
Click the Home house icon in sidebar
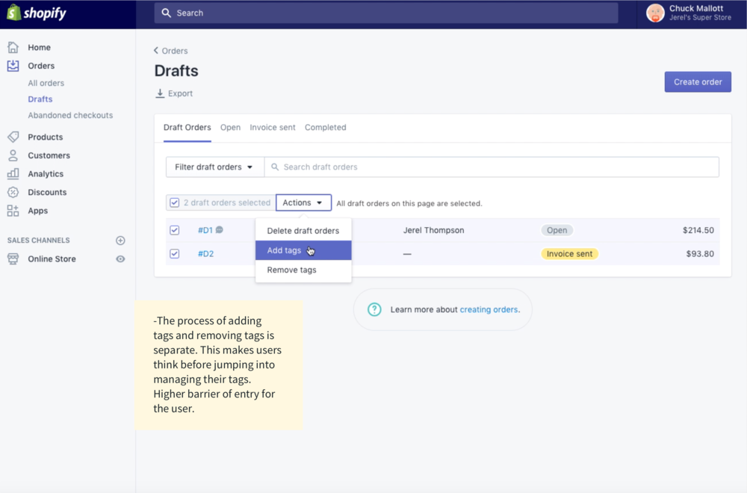coord(13,47)
